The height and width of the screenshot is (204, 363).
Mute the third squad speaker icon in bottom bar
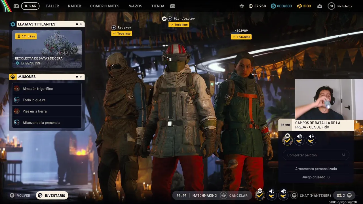point(283,194)
